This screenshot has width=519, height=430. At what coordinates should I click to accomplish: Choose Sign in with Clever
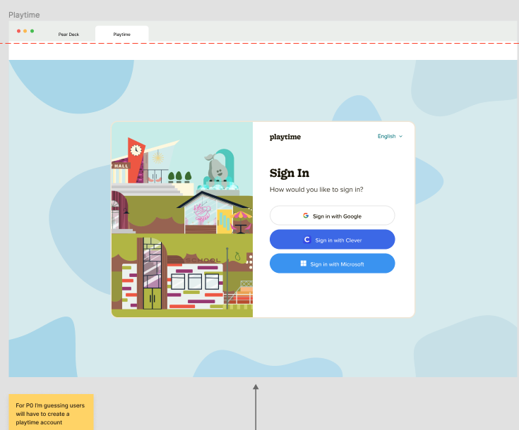point(332,240)
